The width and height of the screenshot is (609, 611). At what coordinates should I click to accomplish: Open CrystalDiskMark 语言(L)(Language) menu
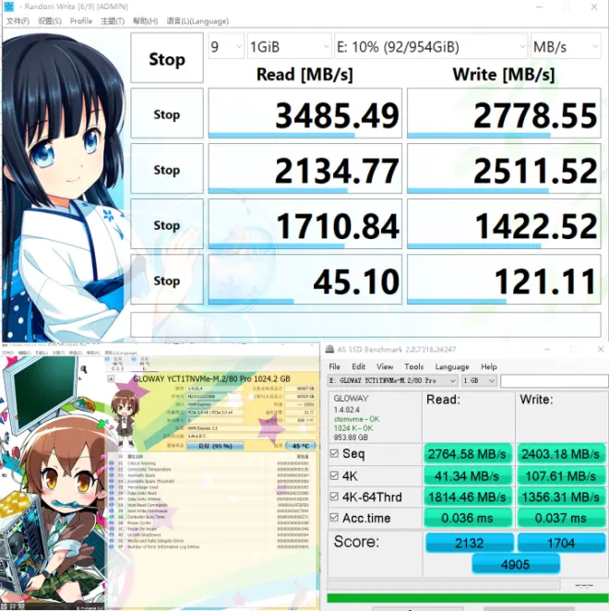[x=197, y=21]
